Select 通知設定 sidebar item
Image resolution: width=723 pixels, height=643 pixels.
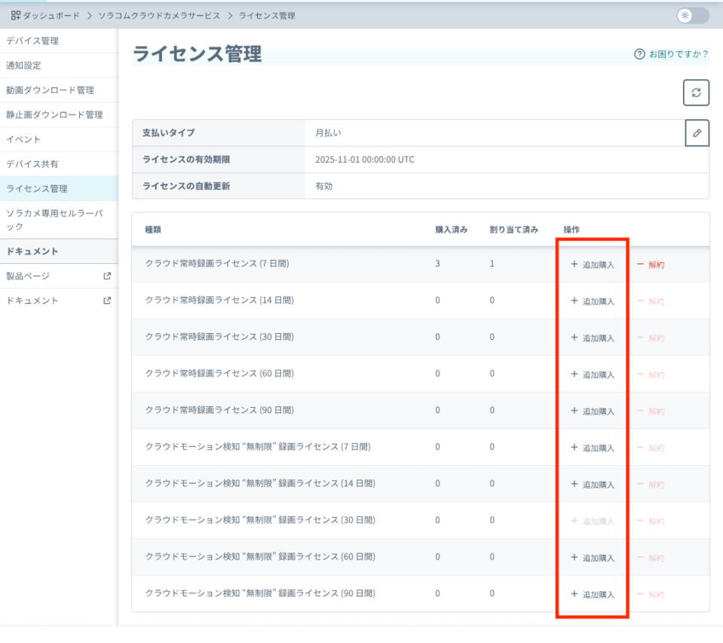(x=23, y=66)
